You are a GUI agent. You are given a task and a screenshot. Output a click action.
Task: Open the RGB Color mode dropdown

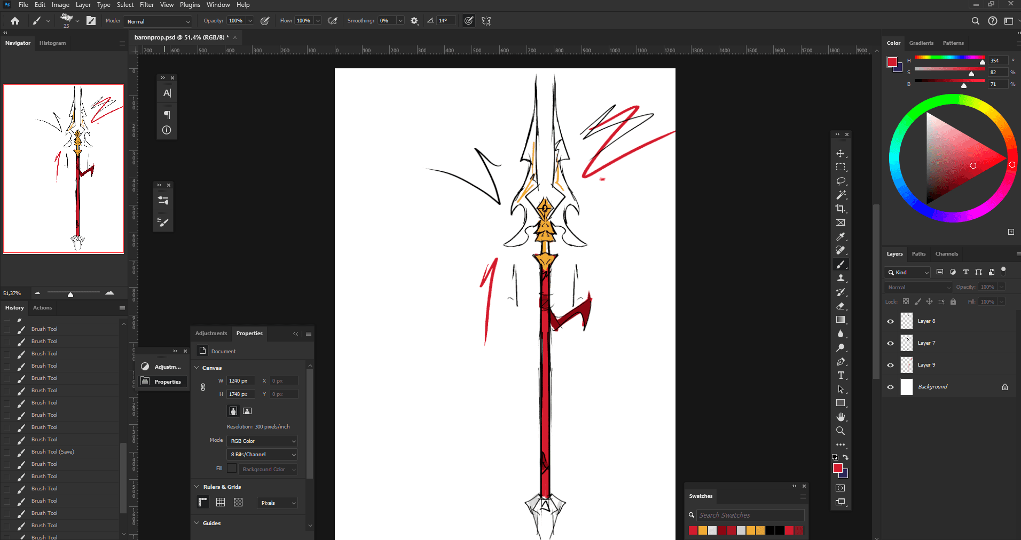(x=262, y=441)
